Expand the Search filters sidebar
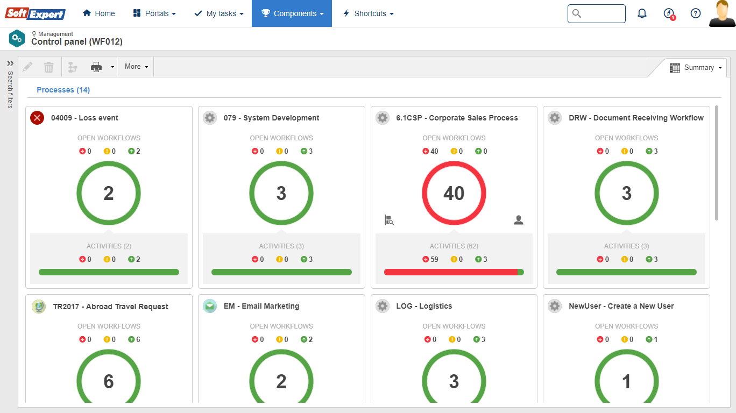The width and height of the screenshot is (736, 413). tap(10, 63)
